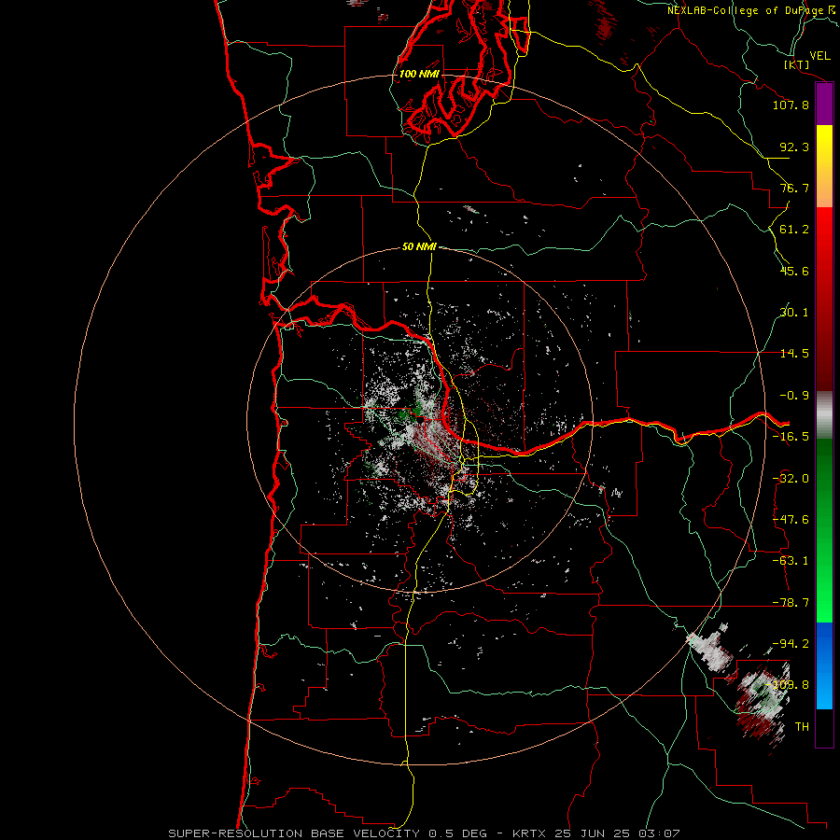Pick the gray near-zero band of the scale

tap(824, 414)
